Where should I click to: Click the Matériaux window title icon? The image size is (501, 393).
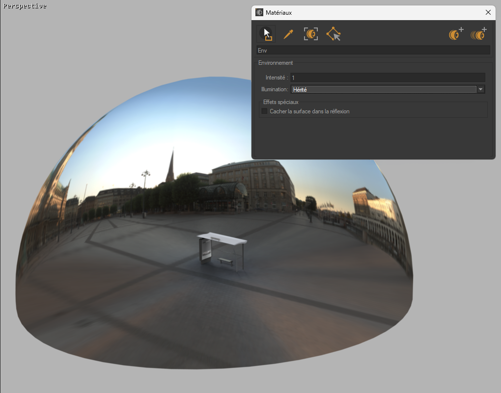[259, 12]
